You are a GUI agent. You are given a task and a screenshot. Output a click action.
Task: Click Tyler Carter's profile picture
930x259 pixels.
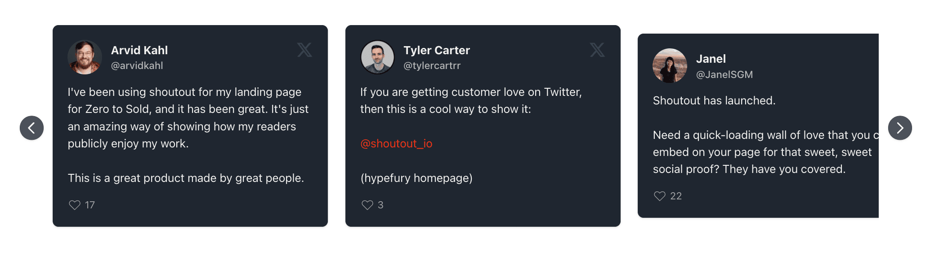pyautogui.click(x=377, y=57)
